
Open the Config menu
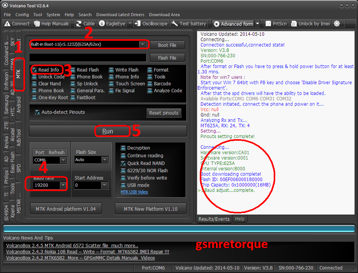point(22,15)
